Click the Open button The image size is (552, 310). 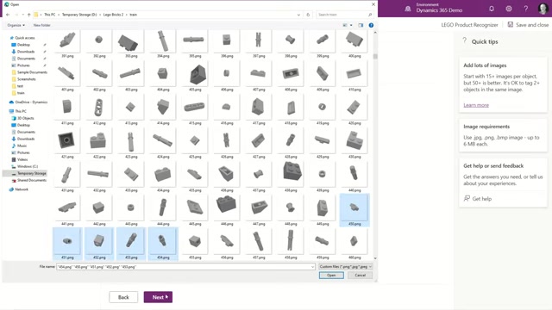pos(331,276)
